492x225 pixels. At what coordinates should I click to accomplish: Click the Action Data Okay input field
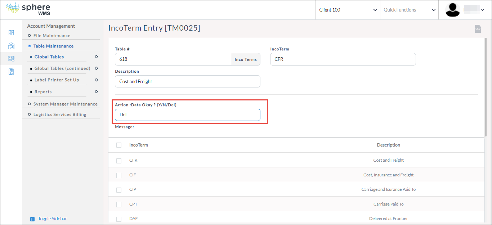187,115
